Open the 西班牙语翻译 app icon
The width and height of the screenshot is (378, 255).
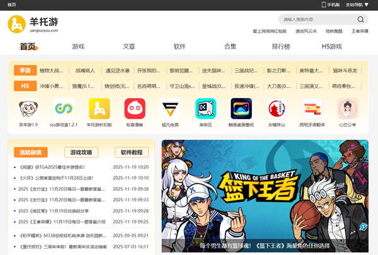(x=312, y=109)
